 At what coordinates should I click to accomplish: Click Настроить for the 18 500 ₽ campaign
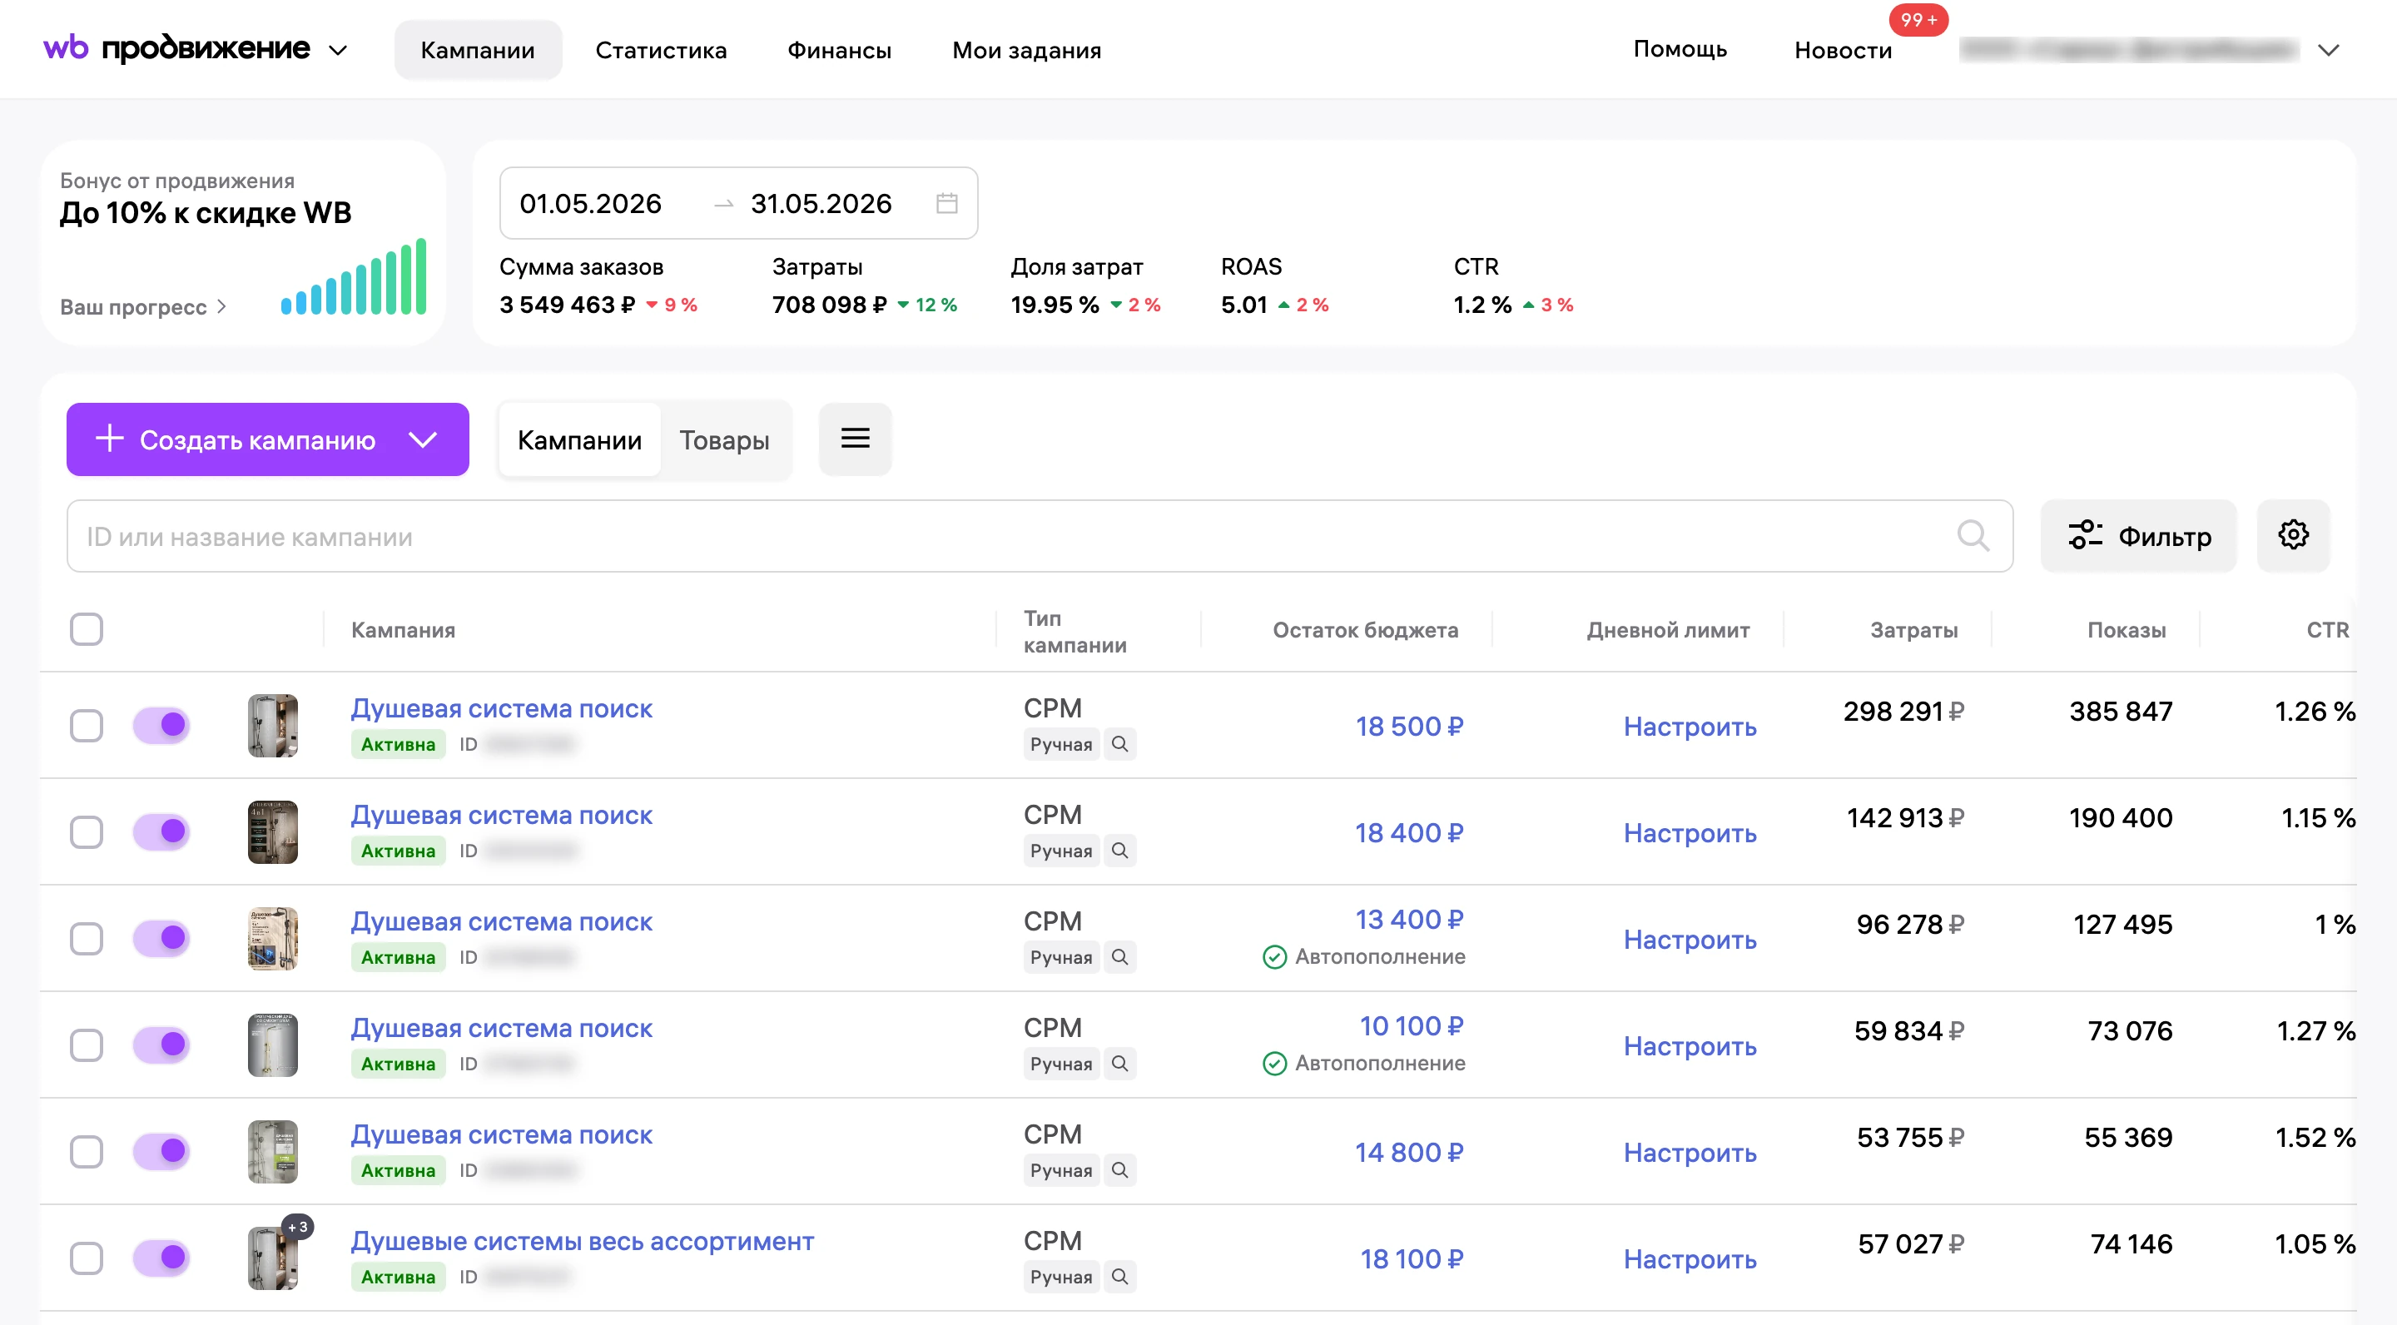click(1690, 726)
